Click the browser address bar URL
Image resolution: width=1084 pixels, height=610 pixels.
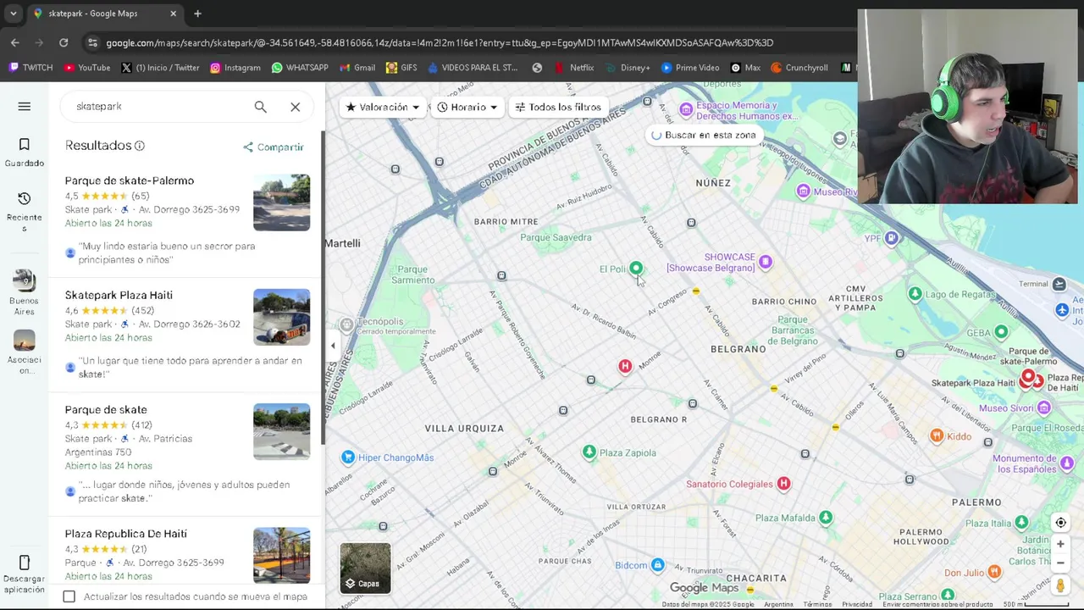pyautogui.click(x=440, y=42)
